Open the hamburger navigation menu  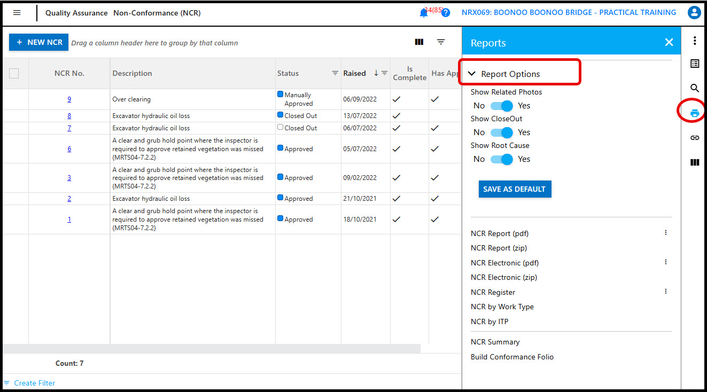point(17,13)
